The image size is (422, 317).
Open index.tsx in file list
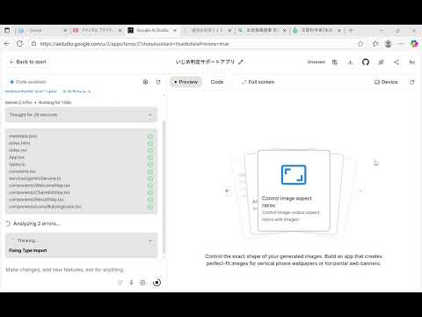18,151
